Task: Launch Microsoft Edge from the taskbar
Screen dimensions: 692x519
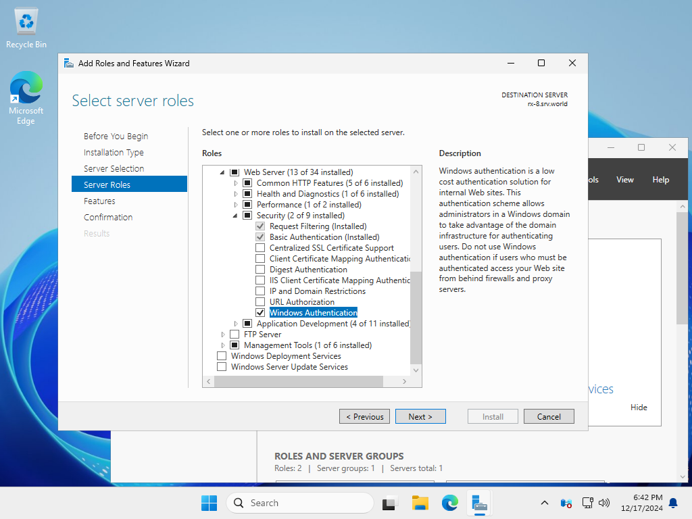Action: pyautogui.click(x=449, y=503)
